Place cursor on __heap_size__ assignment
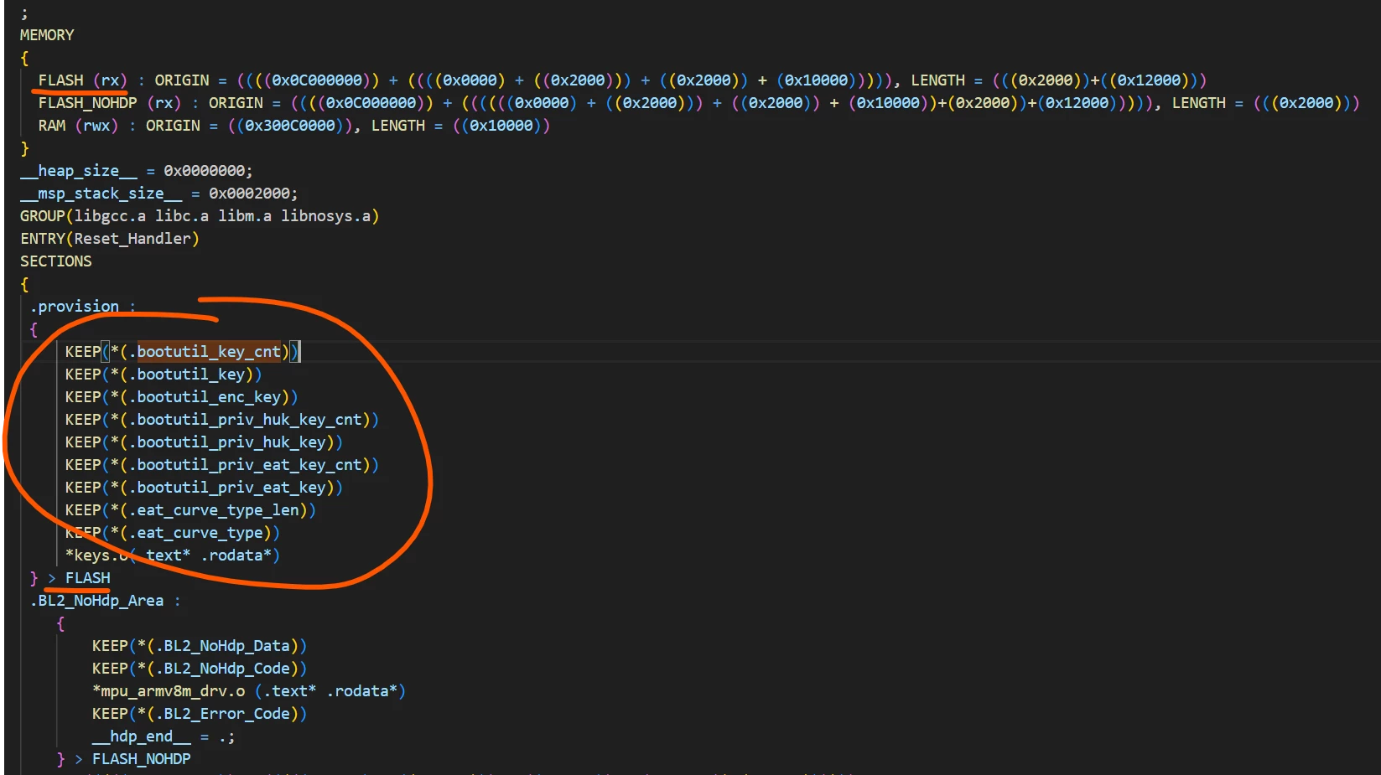1381x775 pixels. click(136, 171)
